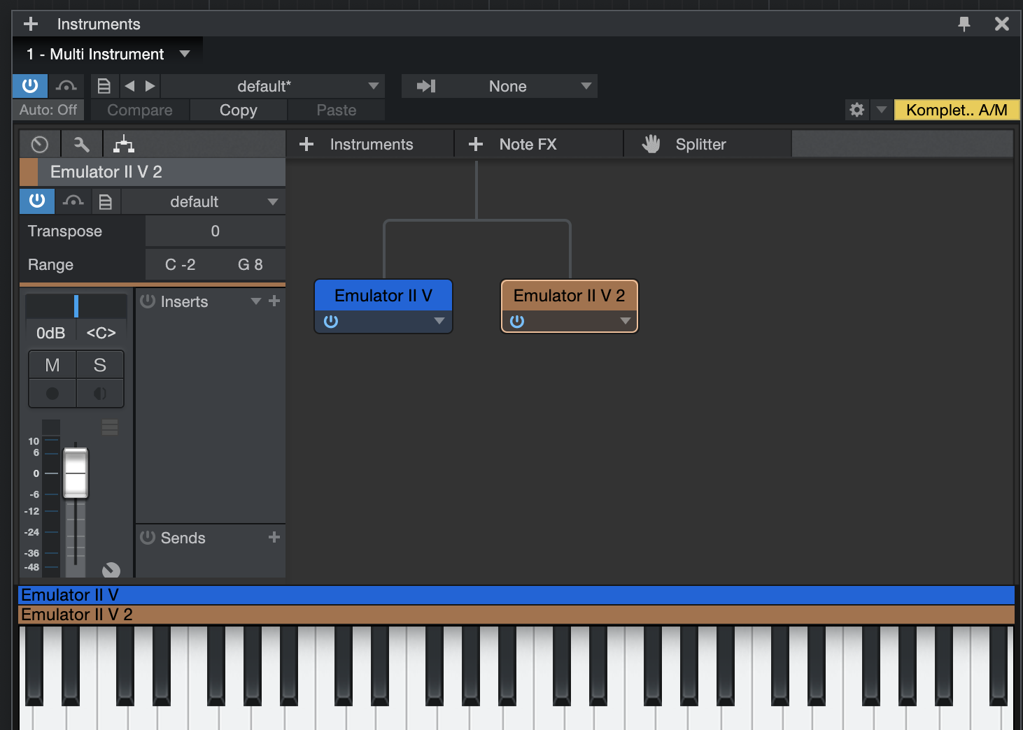This screenshot has height=730, width=1023.
Task: Open the Emulator II V 2 node dropdown arrow
Action: click(x=626, y=322)
